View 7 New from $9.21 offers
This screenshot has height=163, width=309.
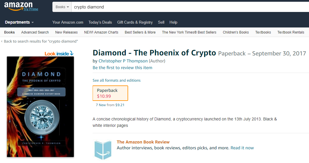110,105
